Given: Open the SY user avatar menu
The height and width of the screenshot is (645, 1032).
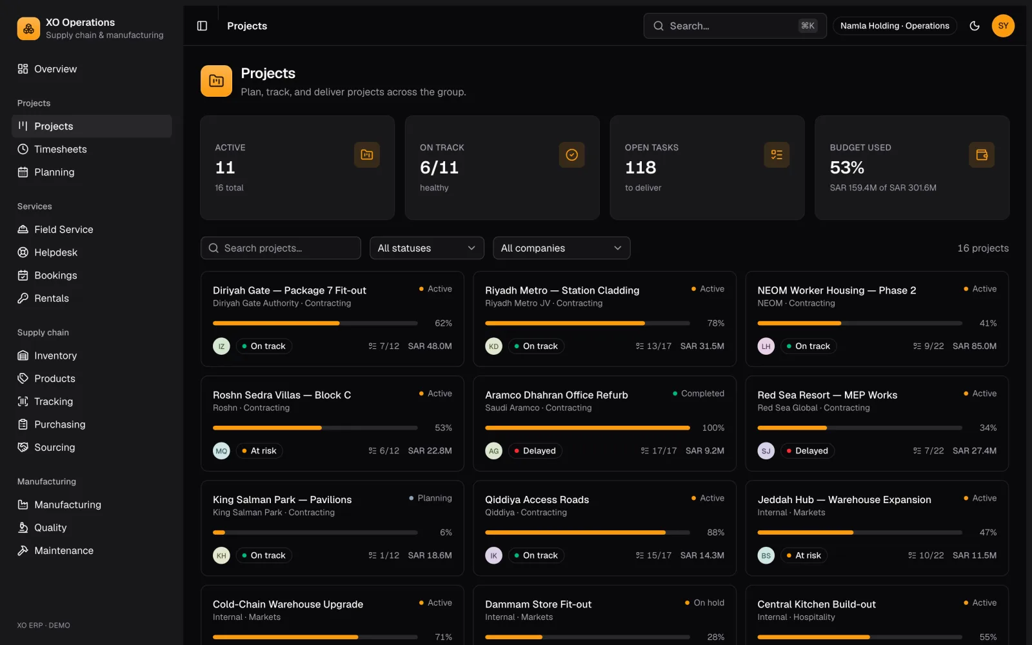Looking at the screenshot, I should coord(1003,26).
